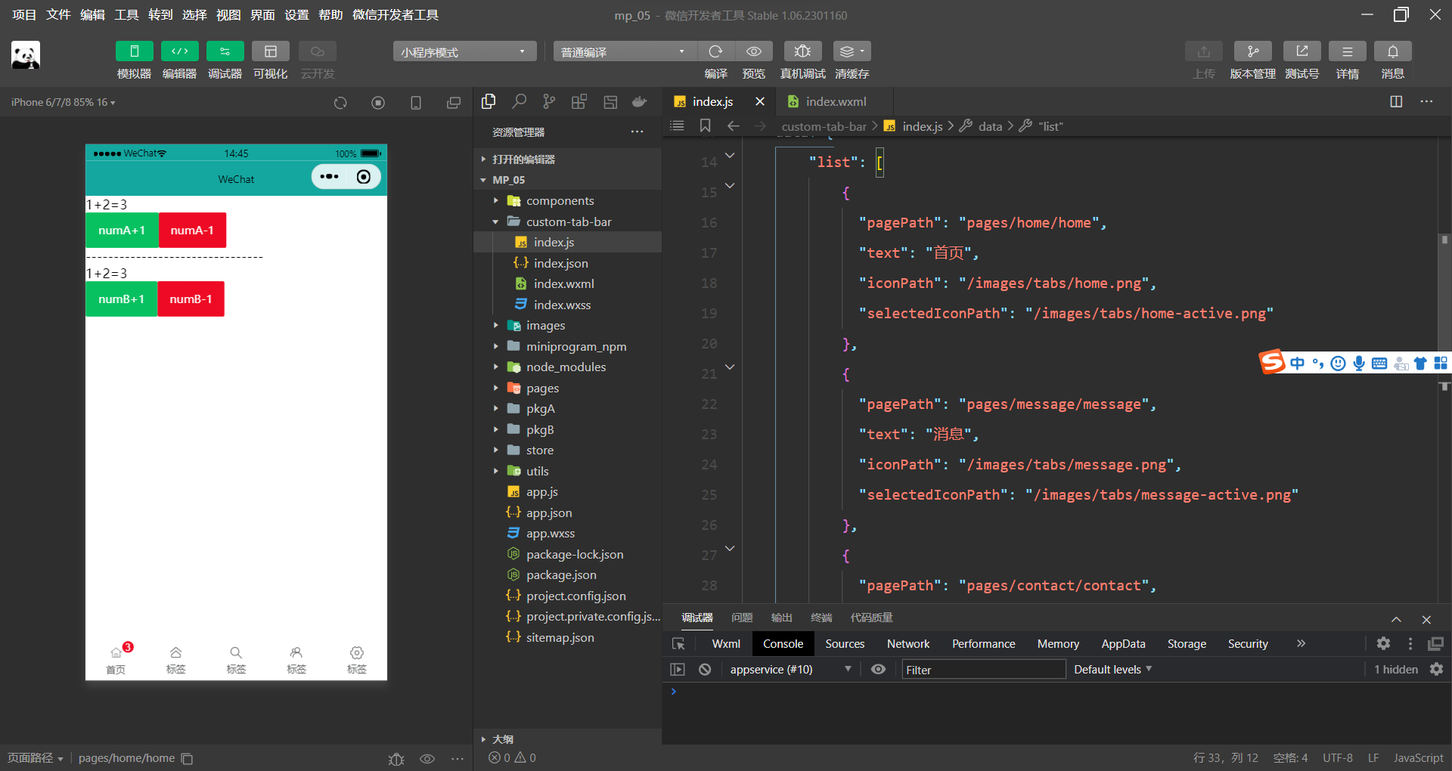Close the index.js editor tab
Image resolution: width=1452 pixels, height=771 pixels.
click(760, 101)
